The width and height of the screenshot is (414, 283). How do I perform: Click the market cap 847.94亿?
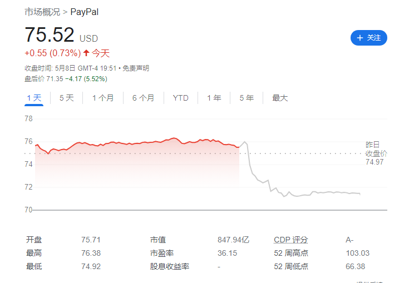coord(233,240)
